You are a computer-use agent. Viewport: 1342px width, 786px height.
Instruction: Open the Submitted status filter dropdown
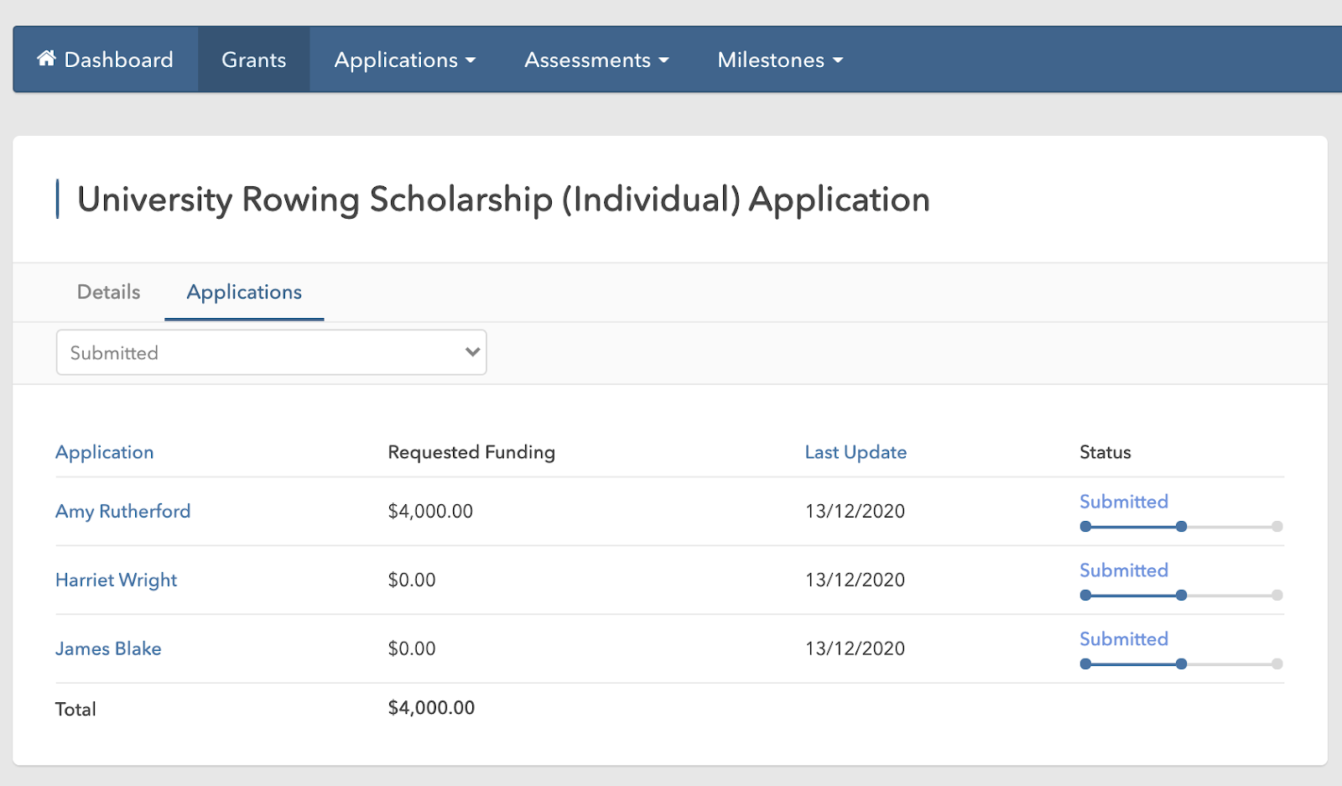pos(271,352)
